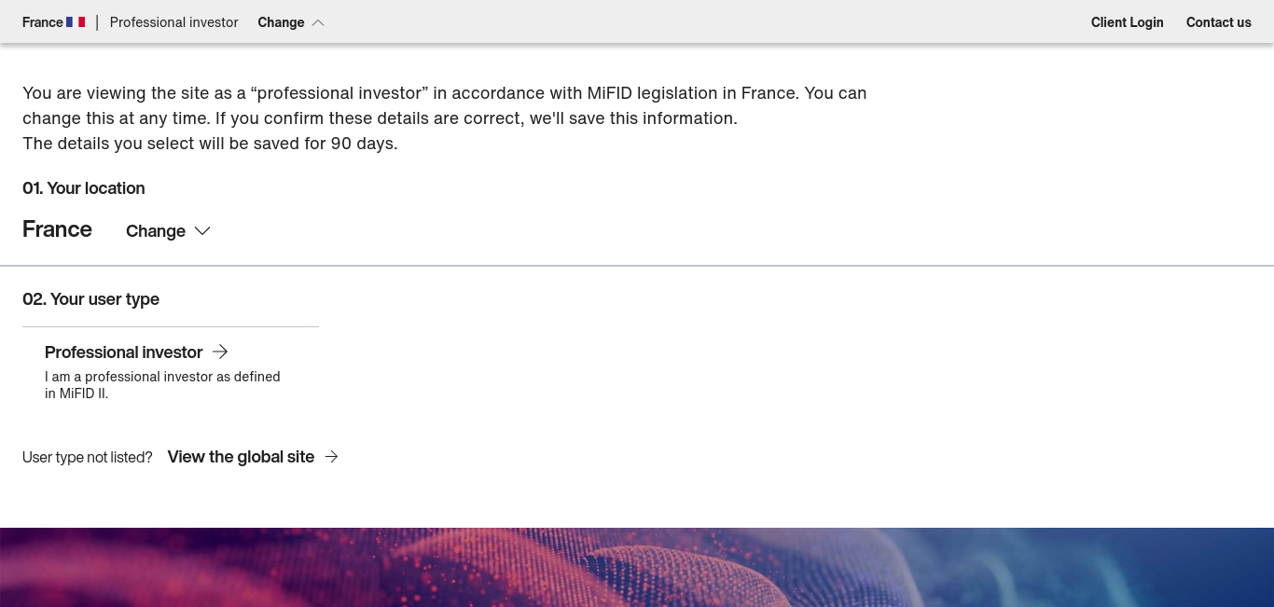Screen dimensions: 1274x607
Task: Click France label in top bar
Action: point(43,22)
